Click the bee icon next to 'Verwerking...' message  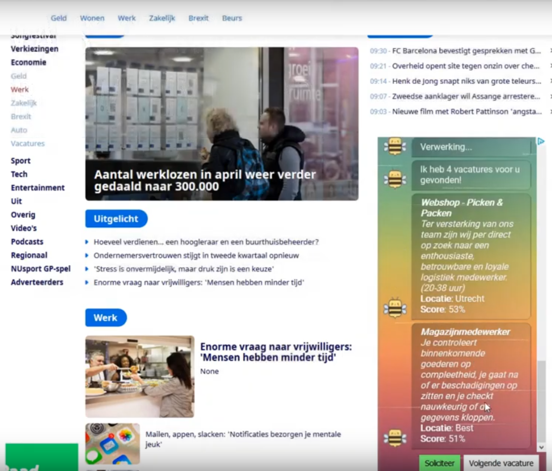tap(394, 147)
